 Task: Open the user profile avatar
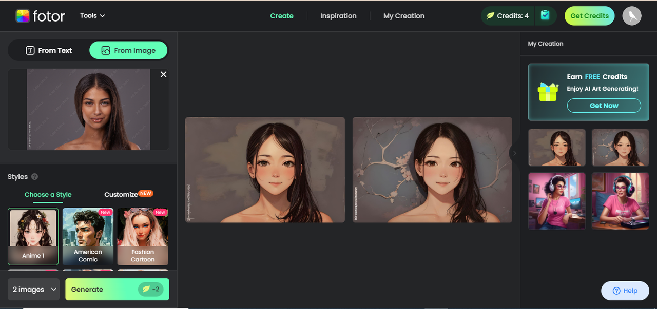point(632,16)
